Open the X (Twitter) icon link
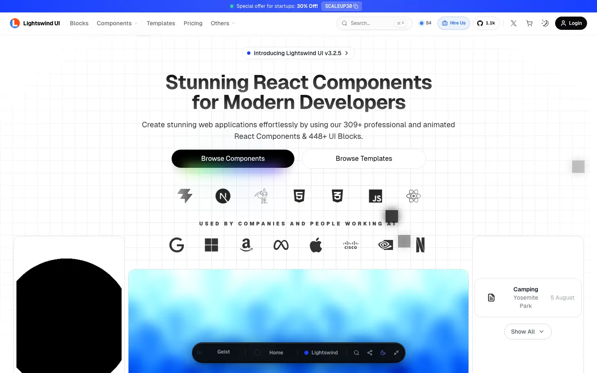 pyautogui.click(x=514, y=23)
